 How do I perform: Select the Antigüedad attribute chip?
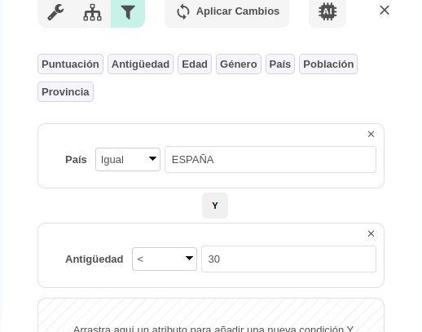140,64
